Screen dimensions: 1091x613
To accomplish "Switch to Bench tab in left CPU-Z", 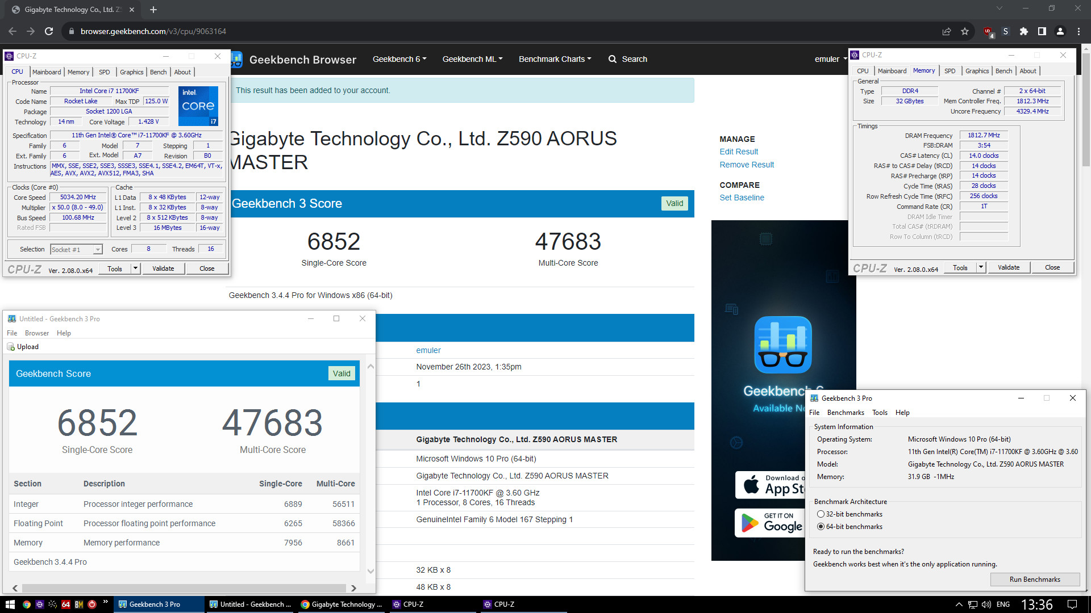I will tap(158, 72).
